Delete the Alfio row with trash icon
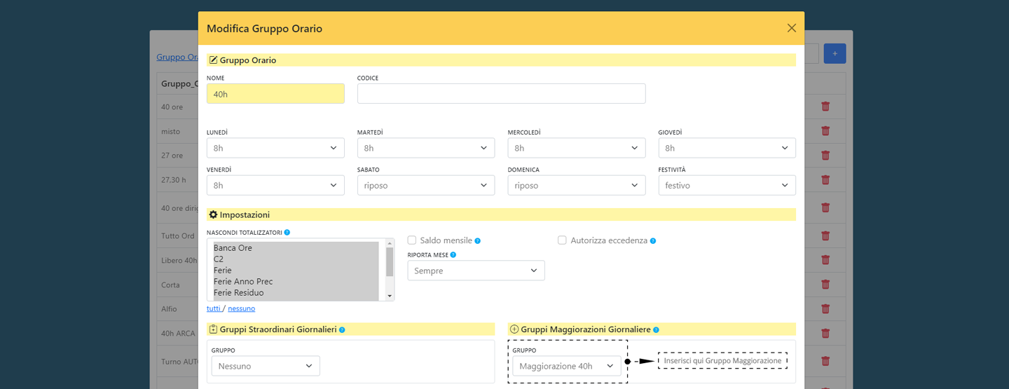This screenshot has height=389, width=1009. pyautogui.click(x=825, y=308)
